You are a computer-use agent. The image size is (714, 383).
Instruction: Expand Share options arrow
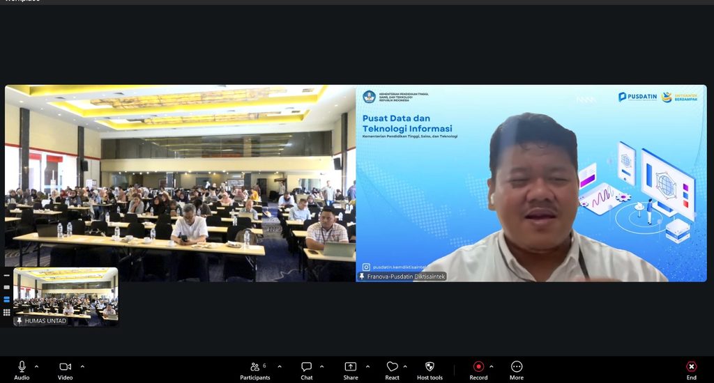[367, 366]
